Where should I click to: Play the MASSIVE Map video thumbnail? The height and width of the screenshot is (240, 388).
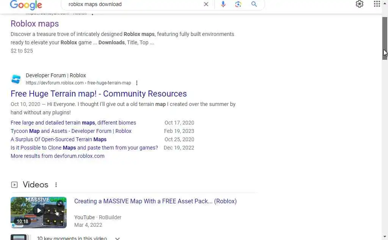[39, 212]
